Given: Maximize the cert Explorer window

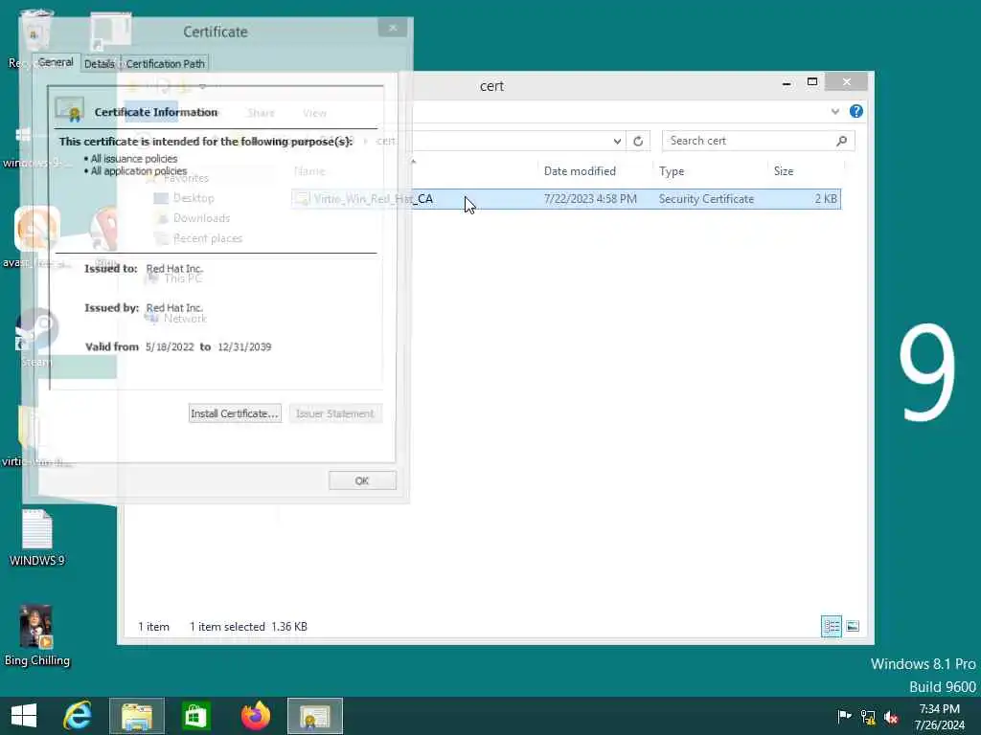Looking at the screenshot, I should pos(812,82).
